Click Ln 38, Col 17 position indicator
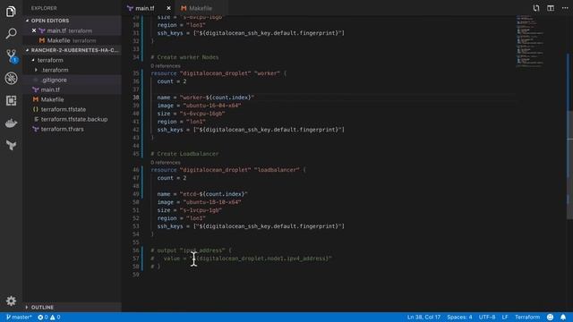The image size is (573, 322). pos(423,317)
